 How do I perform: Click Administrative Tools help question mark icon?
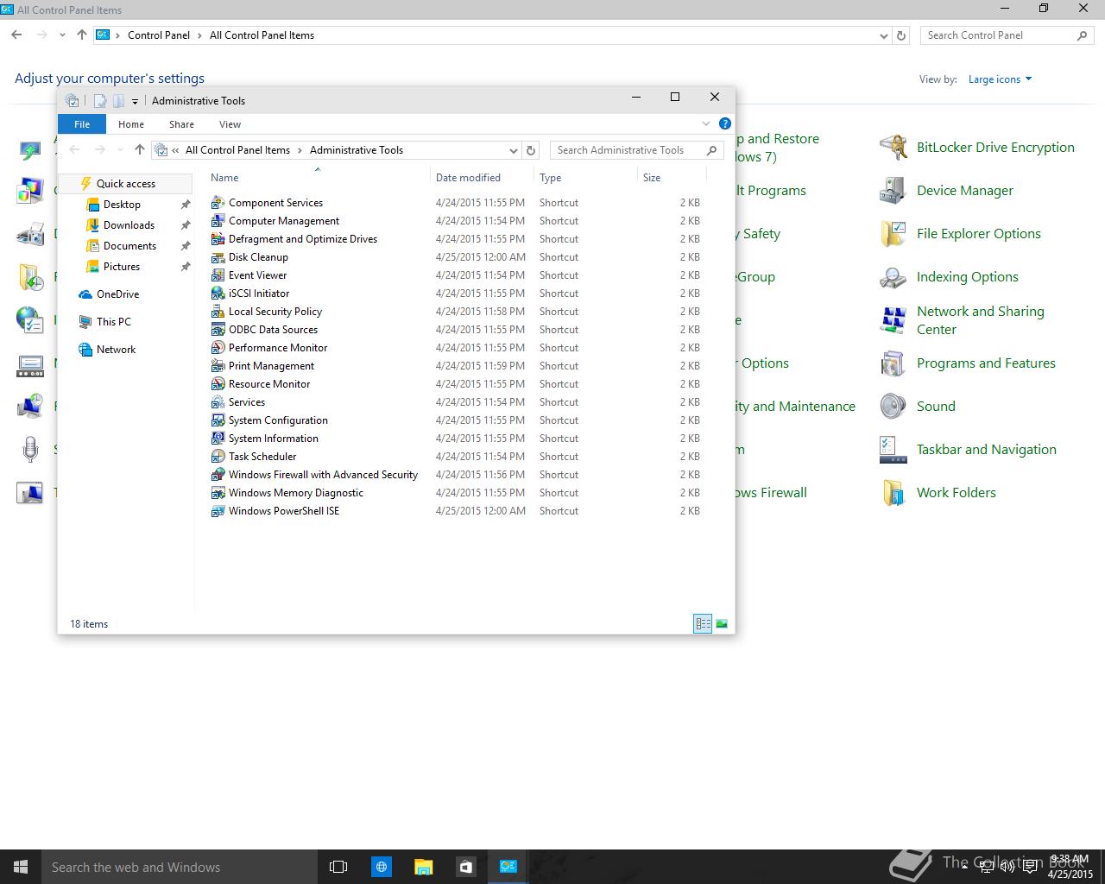(x=725, y=123)
